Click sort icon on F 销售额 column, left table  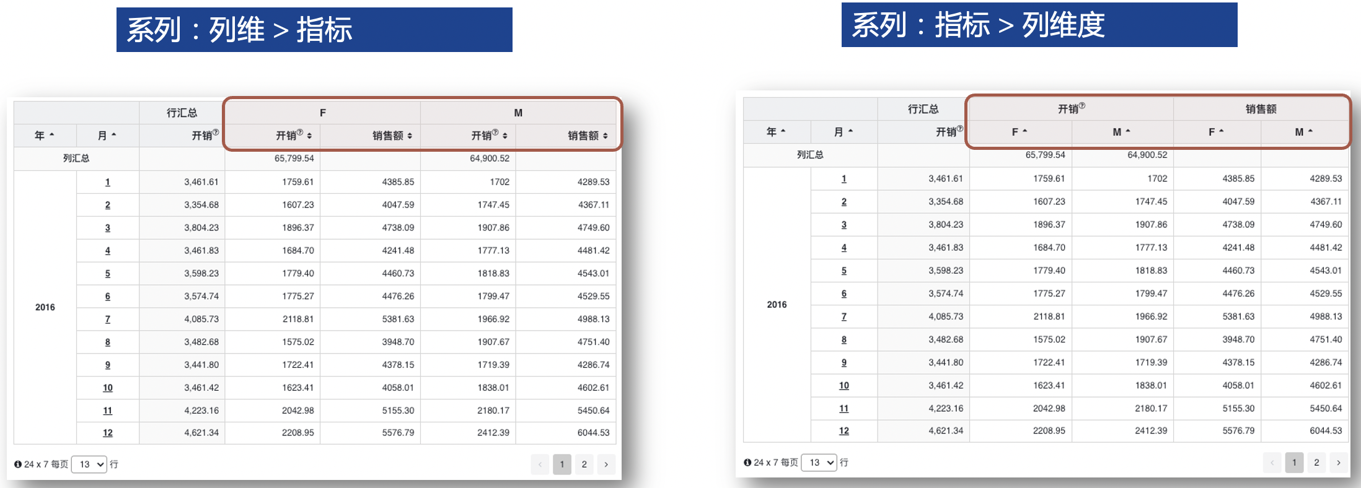(x=410, y=136)
